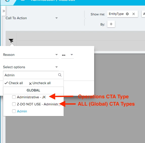Image resolution: width=145 pixels, height=143 pixels.
Task: Check the Z-DO NOT USE - Administr option
Action: (14, 104)
